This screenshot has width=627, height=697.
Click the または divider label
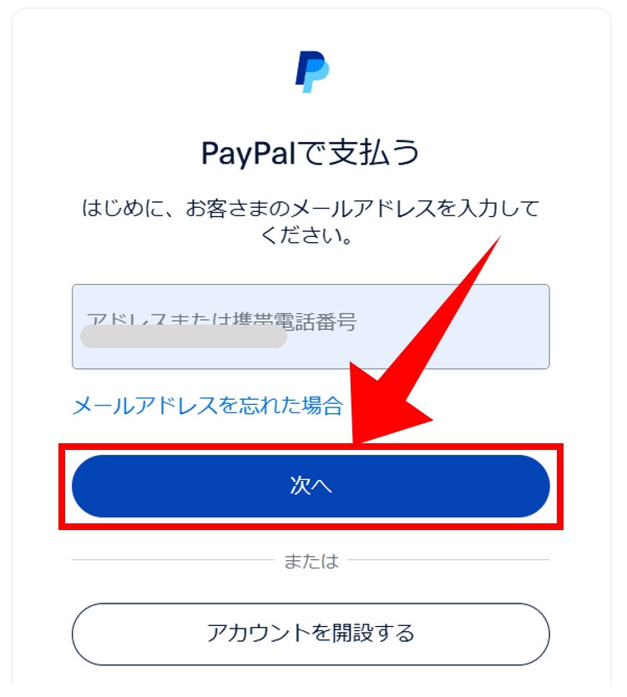tap(311, 562)
